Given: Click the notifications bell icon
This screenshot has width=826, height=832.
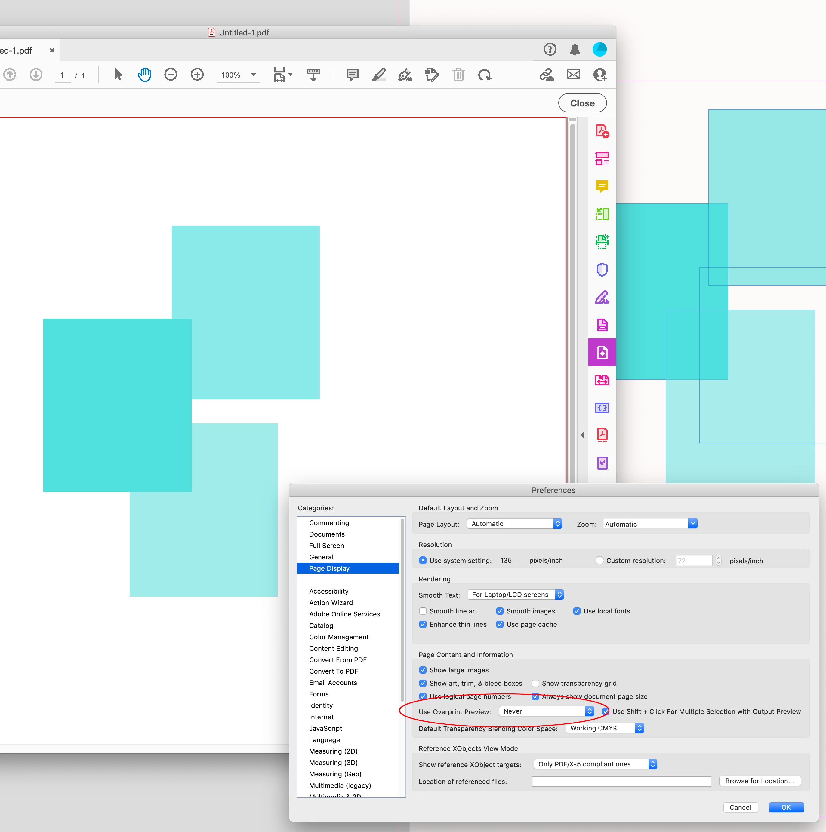Looking at the screenshot, I should point(574,50).
